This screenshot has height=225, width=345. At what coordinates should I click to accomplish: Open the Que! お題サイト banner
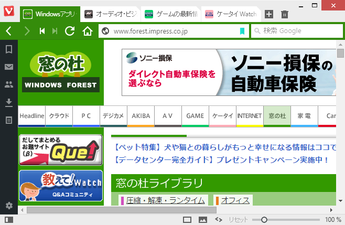[x=61, y=150]
